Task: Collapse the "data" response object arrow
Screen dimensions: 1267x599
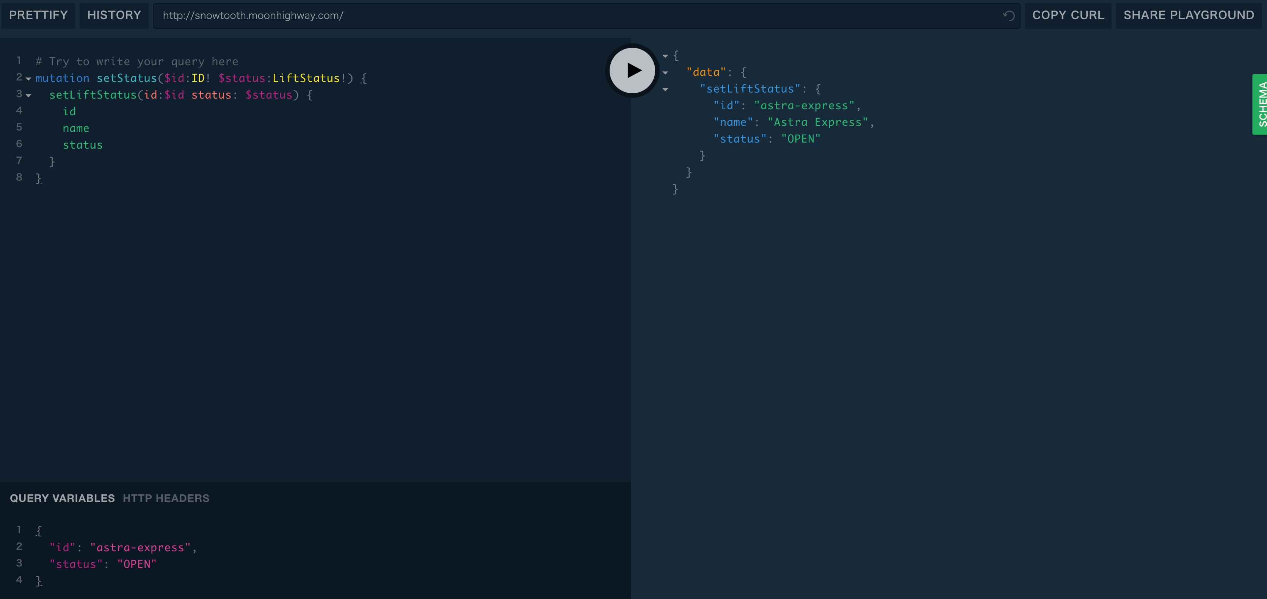Action: [665, 73]
